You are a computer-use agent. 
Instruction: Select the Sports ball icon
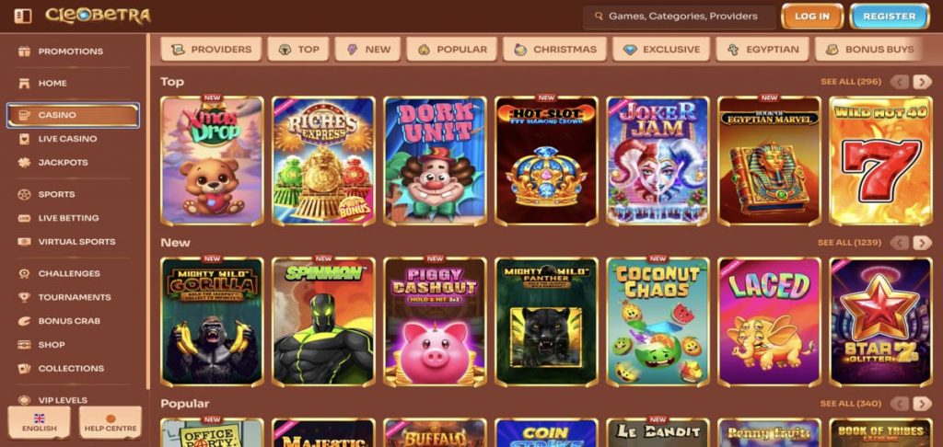(x=24, y=194)
